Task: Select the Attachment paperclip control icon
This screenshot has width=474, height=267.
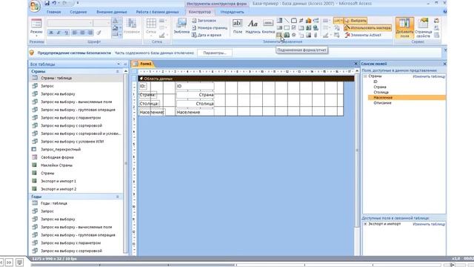Action: tap(316, 35)
